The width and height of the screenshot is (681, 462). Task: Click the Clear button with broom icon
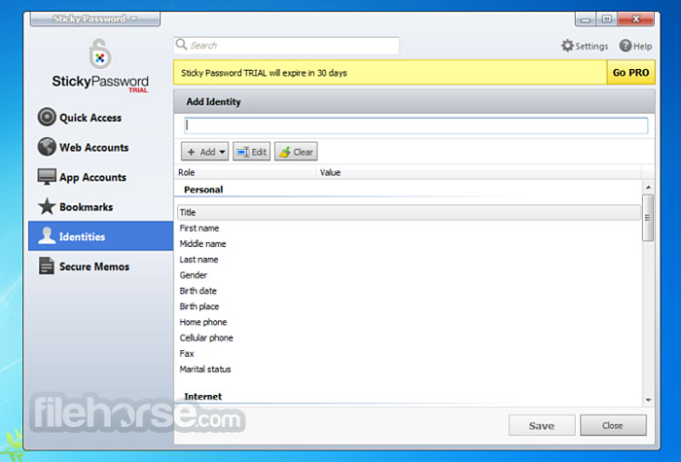[296, 152]
